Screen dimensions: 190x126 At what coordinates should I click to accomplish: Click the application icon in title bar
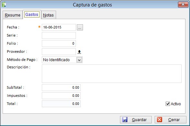(4, 5)
